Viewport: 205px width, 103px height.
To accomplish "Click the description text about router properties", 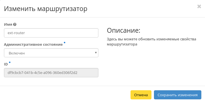I will click(x=151, y=41).
